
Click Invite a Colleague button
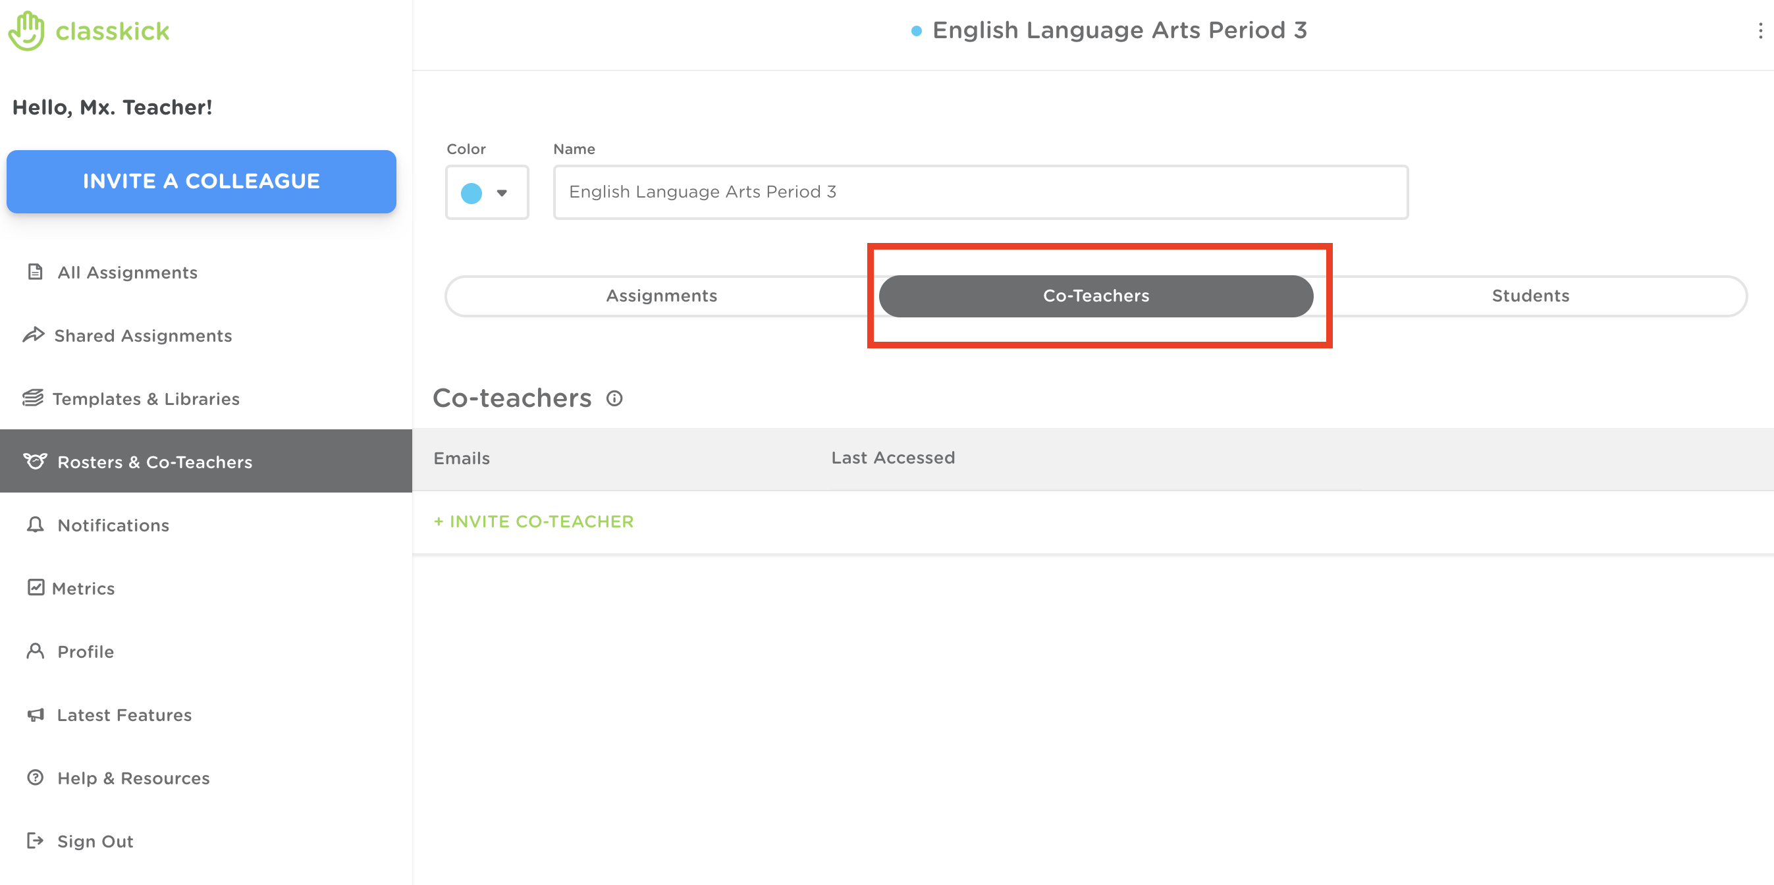(x=200, y=181)
